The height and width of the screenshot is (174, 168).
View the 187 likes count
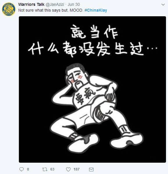pos(76,169)
